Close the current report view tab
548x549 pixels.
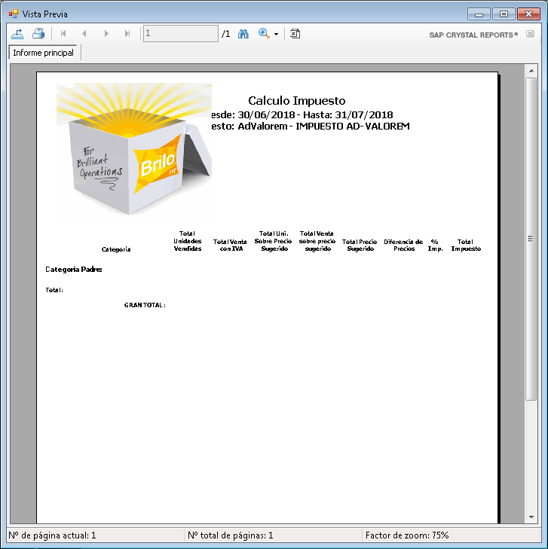530,34
